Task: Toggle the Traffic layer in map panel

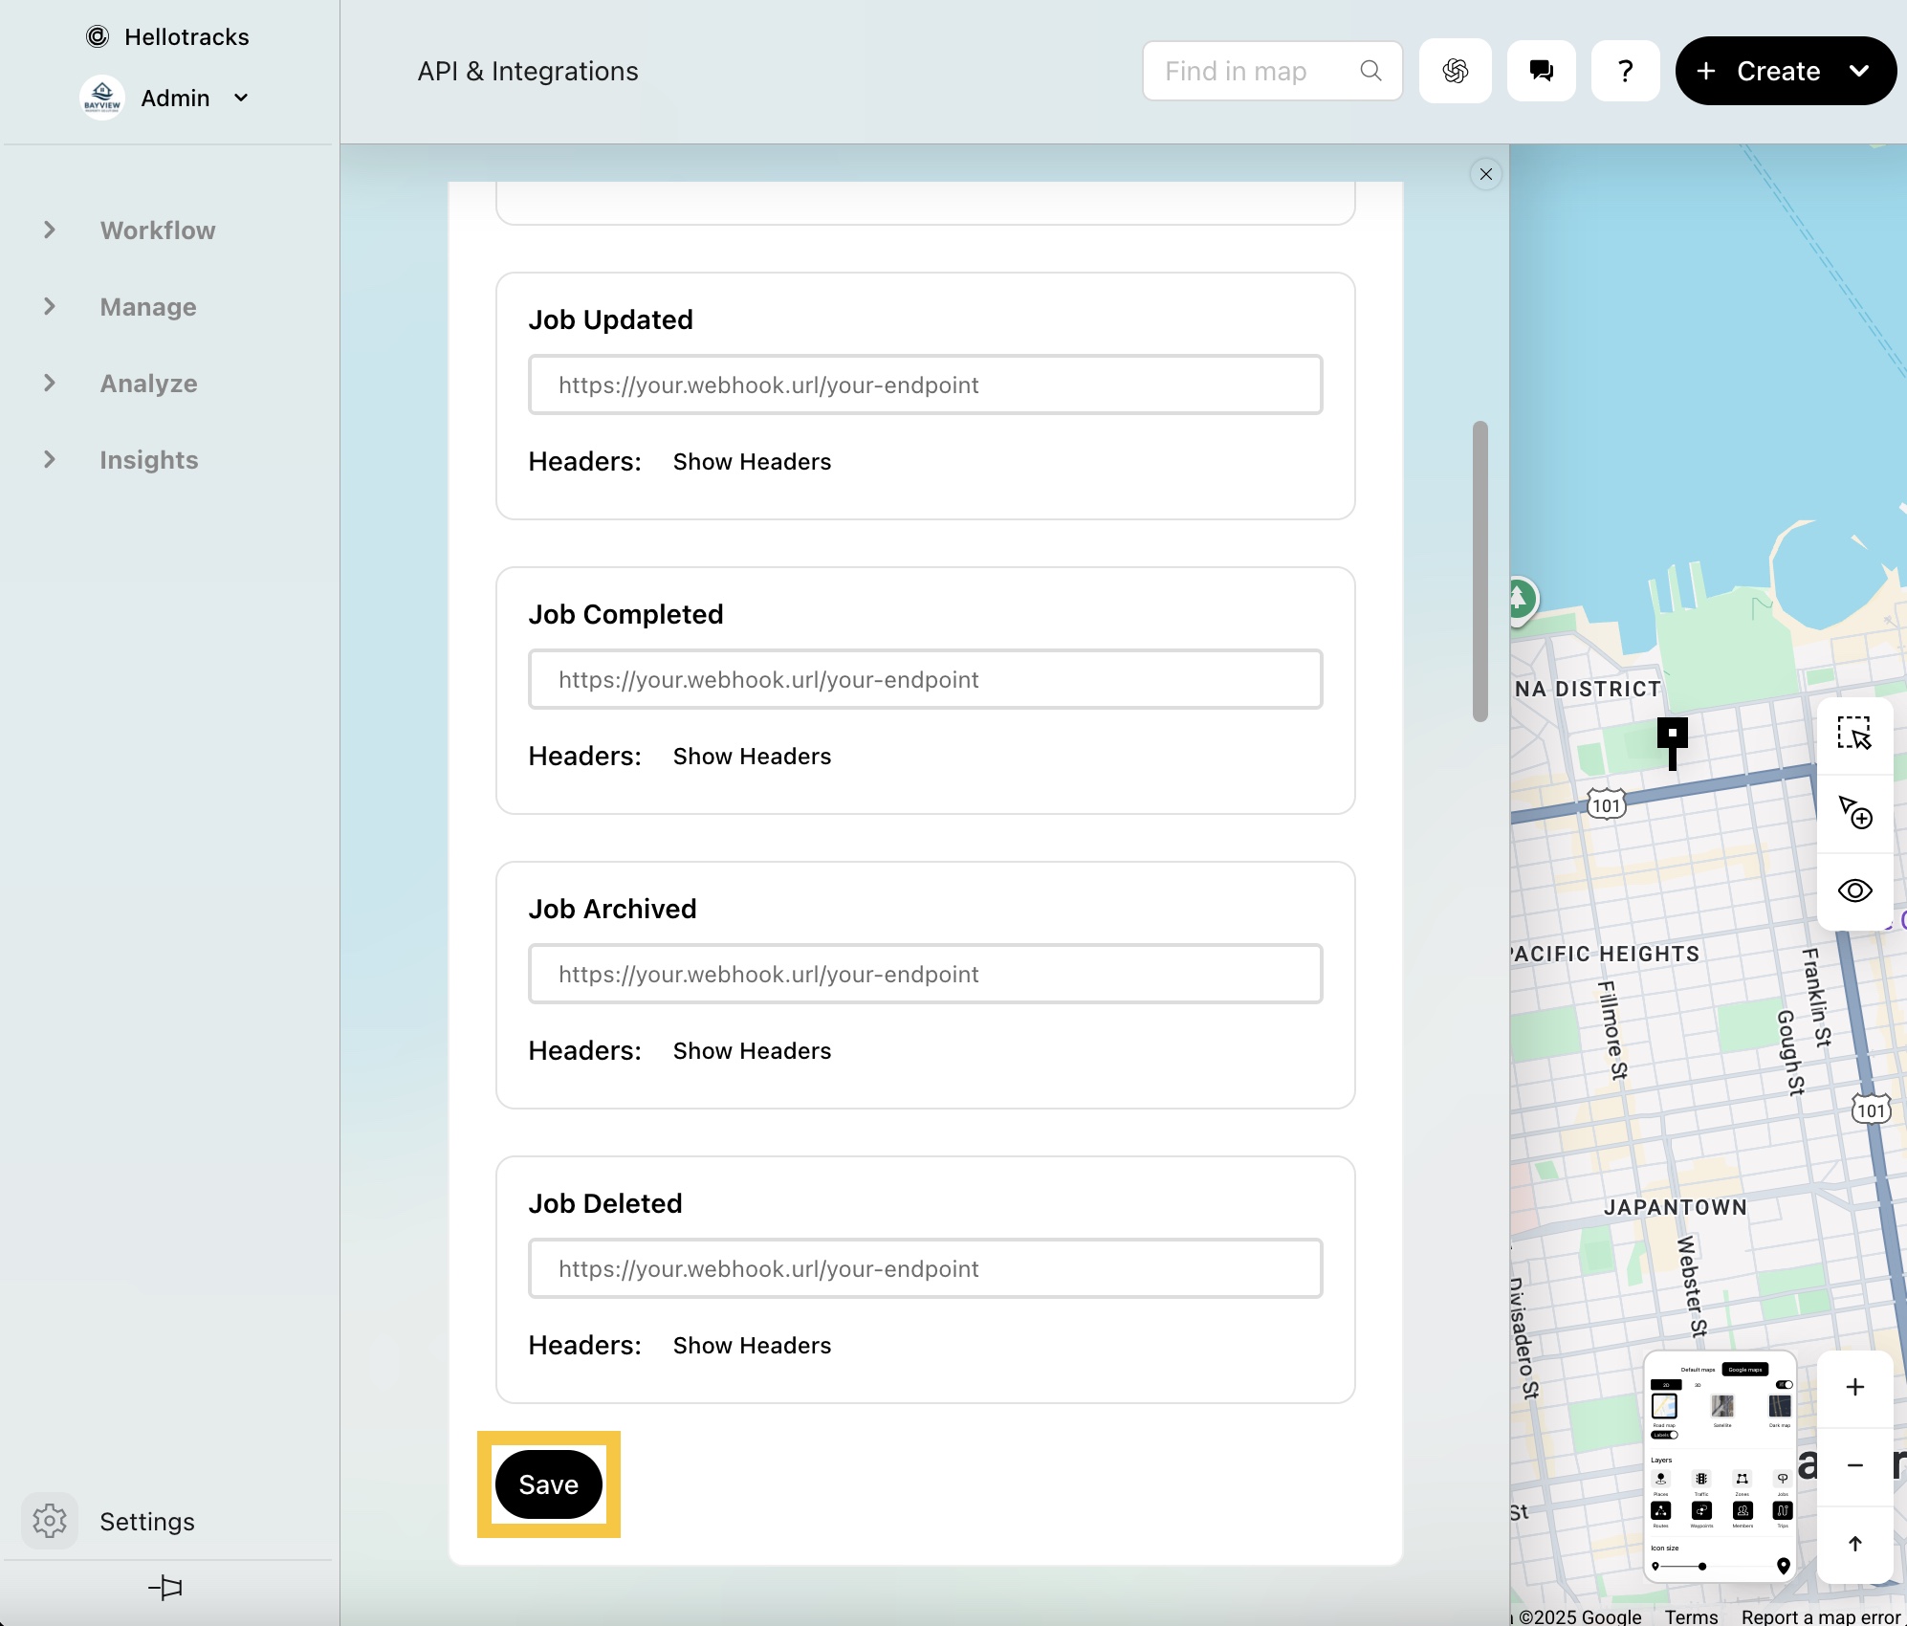Action: [1701, 1480]
